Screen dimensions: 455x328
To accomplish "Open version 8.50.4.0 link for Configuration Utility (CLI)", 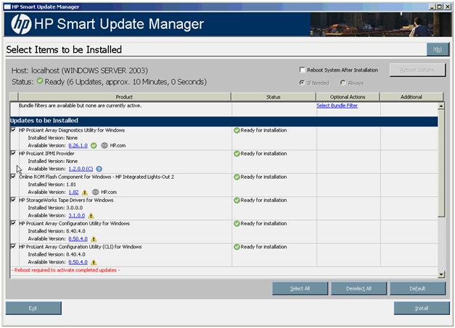I will (78, 261).
